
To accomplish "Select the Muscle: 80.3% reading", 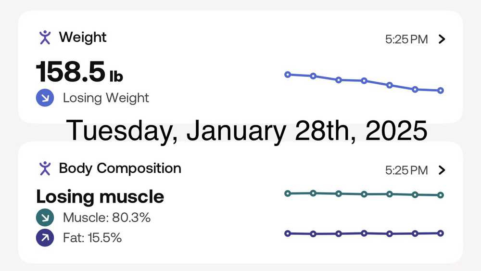I will 107,218.
